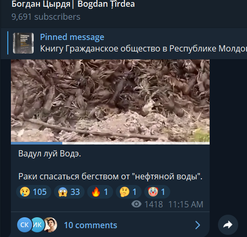The width and height of the screenshot is (247, 237).
Task: Toggle the crying face reaction with 105
Action: point(34,192)
